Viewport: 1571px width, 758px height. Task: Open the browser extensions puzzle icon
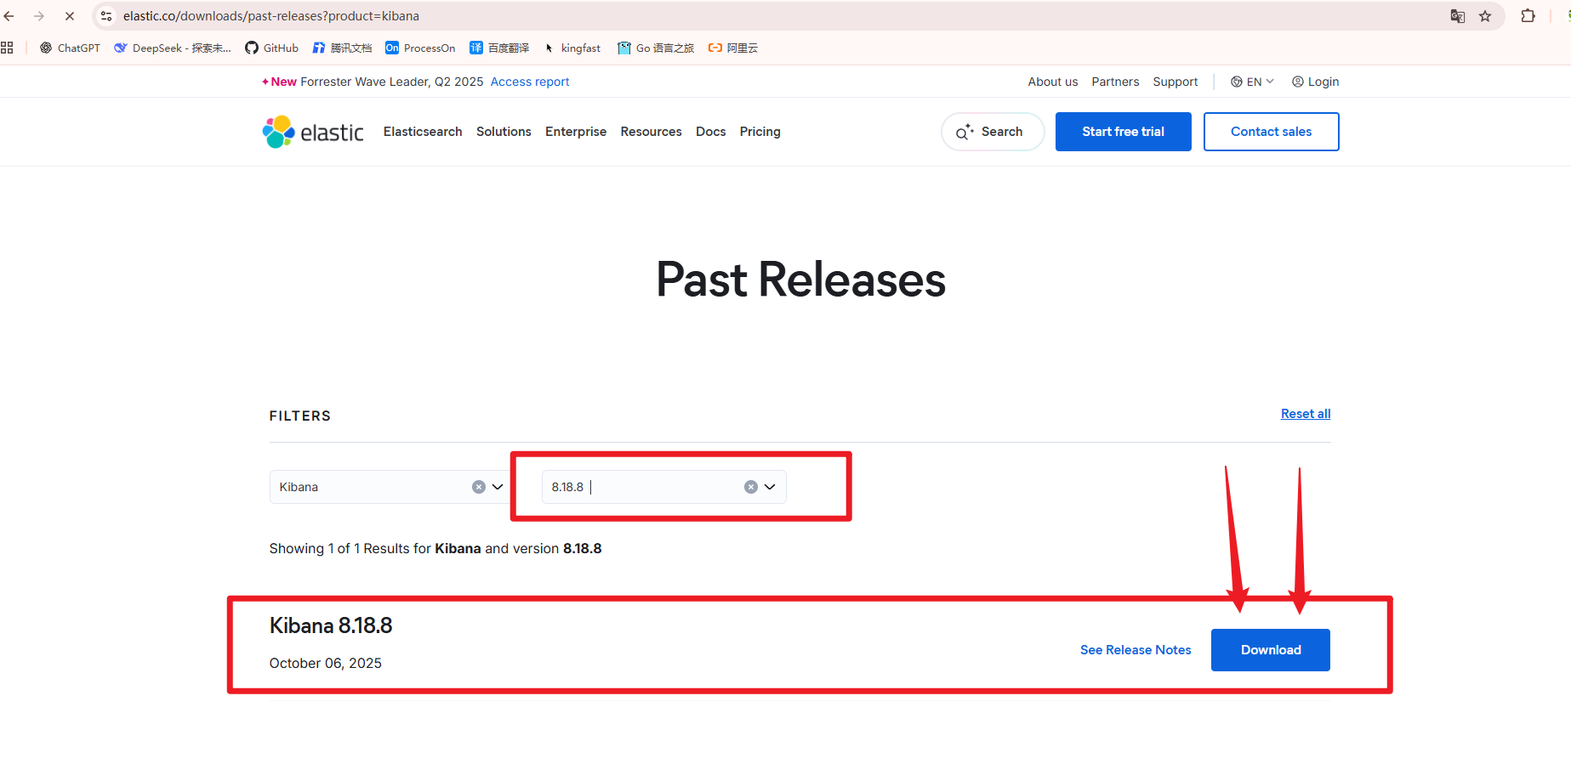1528,16
